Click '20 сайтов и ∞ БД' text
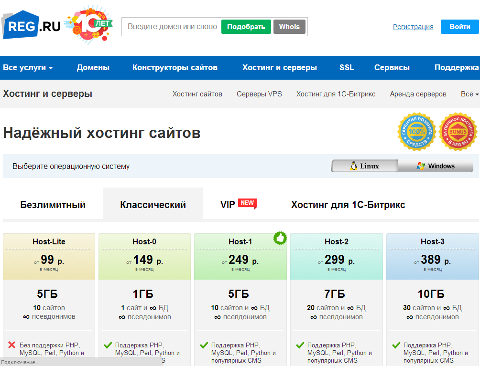Image resolution: width=480 pixels, height=366 pixels. [337, 308]
